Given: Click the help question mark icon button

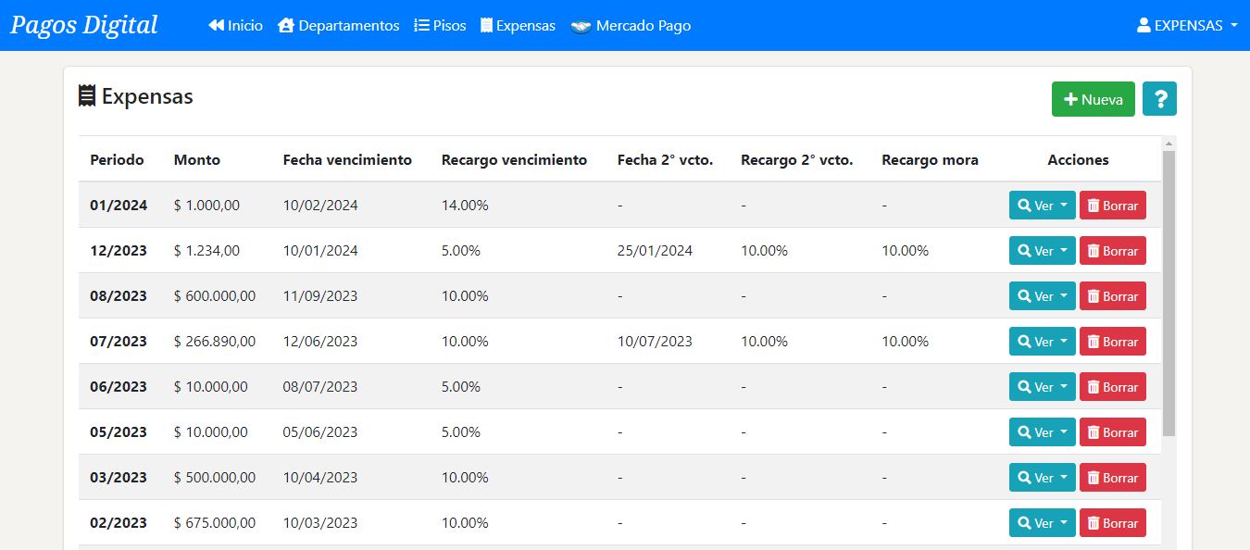Looking at the screenshot, I should 1159,99.
